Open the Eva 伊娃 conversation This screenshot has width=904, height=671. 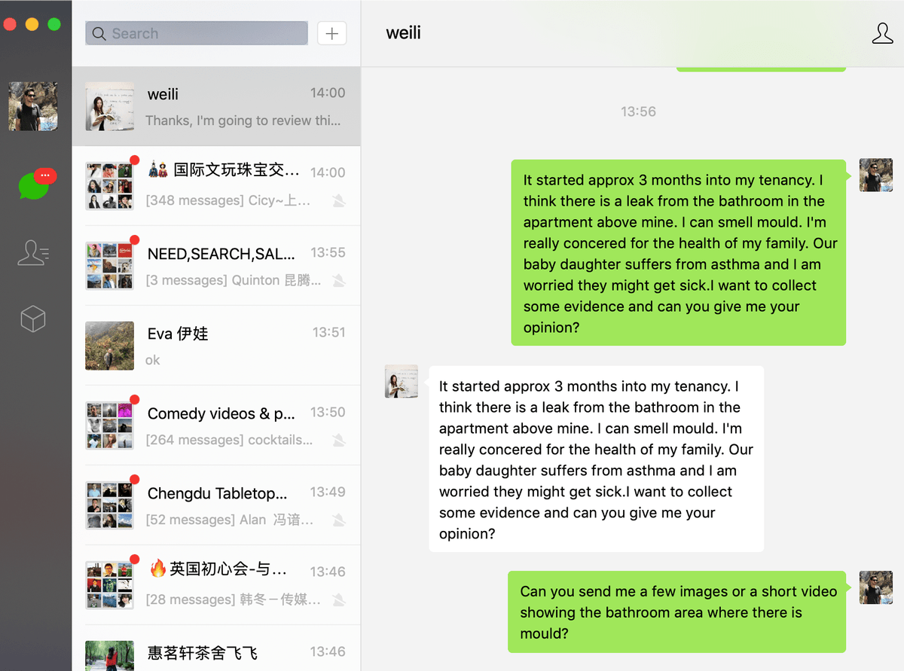click(x=216, y=346)
